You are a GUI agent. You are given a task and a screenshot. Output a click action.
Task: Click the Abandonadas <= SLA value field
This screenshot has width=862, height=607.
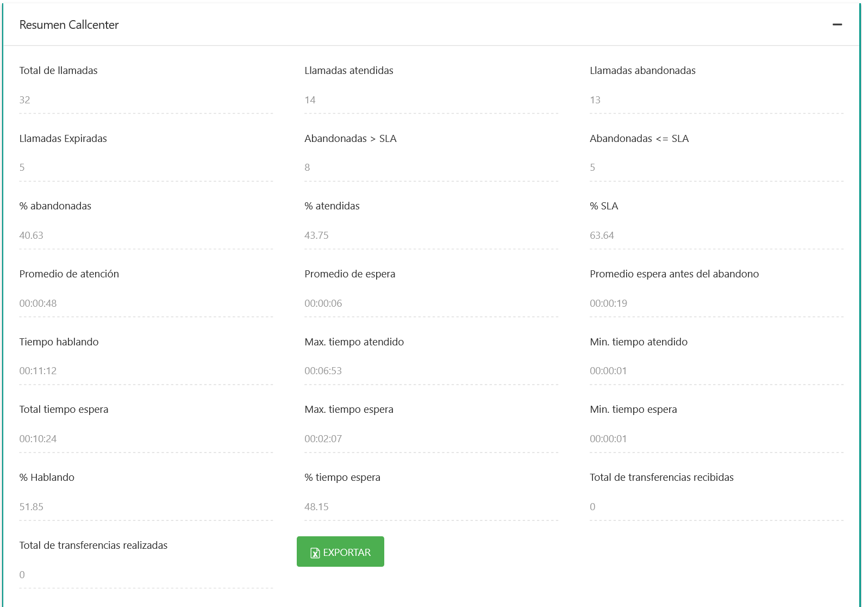(x=716, y=168)
